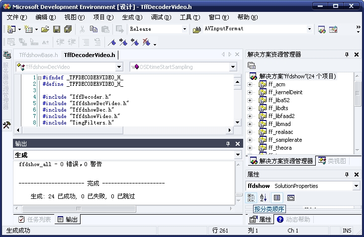Open the 生成 (Build) menu

[x=132, y=17]
